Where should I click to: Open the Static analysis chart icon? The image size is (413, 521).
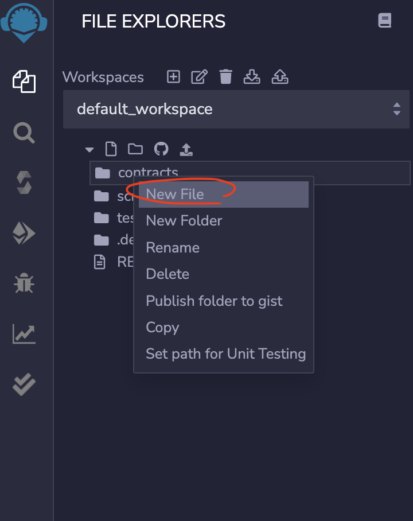(24, 334)
